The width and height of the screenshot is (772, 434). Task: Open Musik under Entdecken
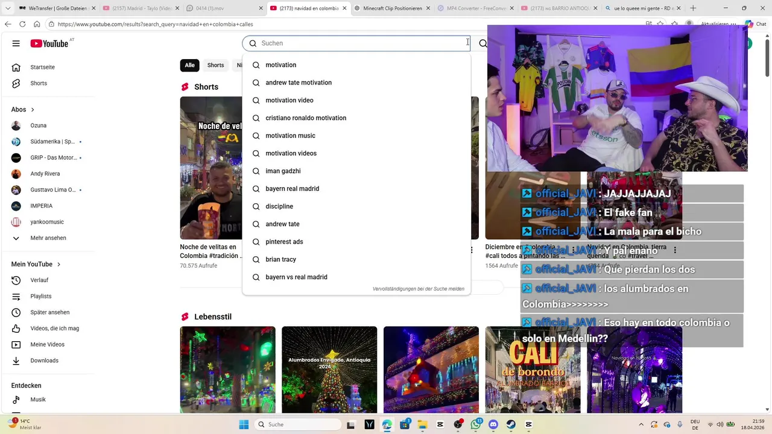pyautogui.click(x=38, y=400)
